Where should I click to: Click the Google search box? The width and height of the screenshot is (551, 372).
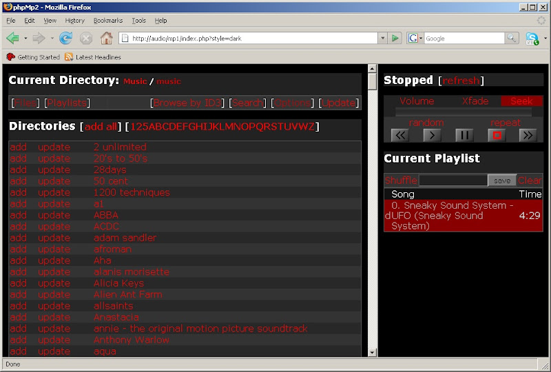click(464, 38)
